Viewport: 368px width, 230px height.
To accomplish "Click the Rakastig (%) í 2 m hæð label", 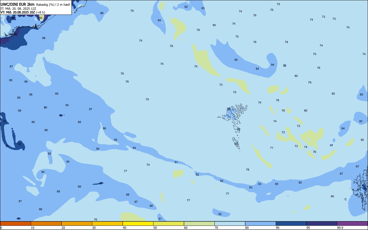I will (x=53, y=4).
